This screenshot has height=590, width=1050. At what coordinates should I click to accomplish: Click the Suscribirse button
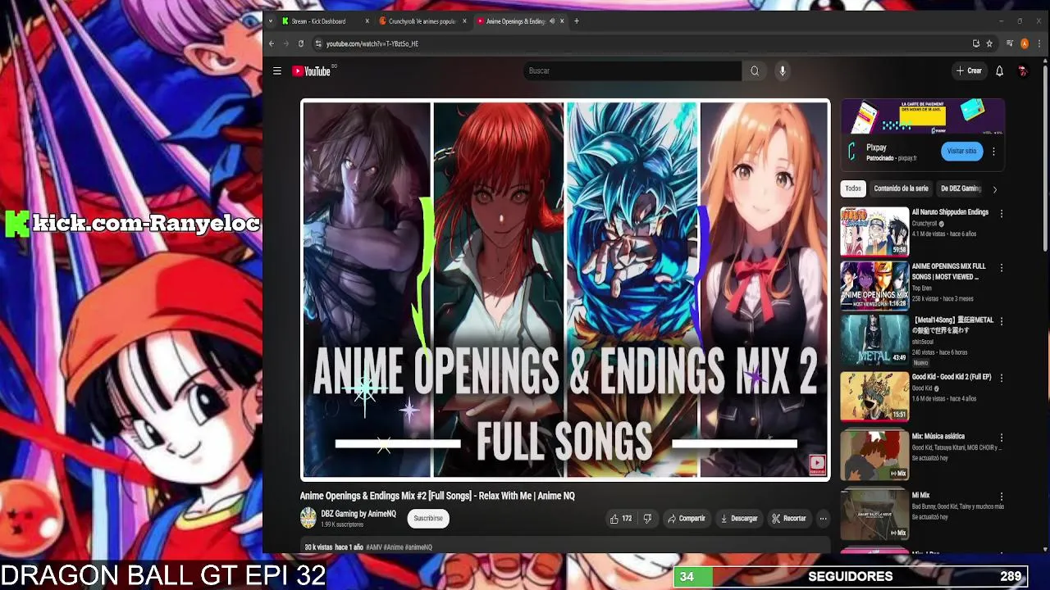pyautogui.click(x=428, y=519)
